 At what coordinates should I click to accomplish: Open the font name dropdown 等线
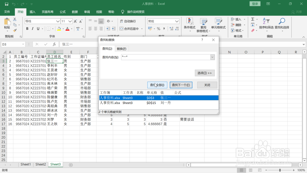coord(58,21)
